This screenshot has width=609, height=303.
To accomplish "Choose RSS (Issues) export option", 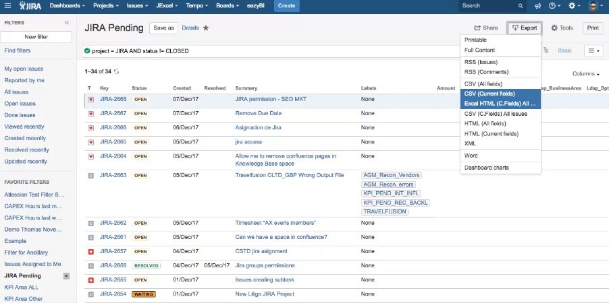I will coord(500,62).
